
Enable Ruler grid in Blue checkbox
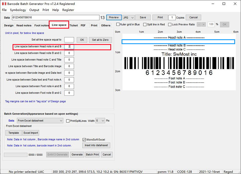coord(118,24)
